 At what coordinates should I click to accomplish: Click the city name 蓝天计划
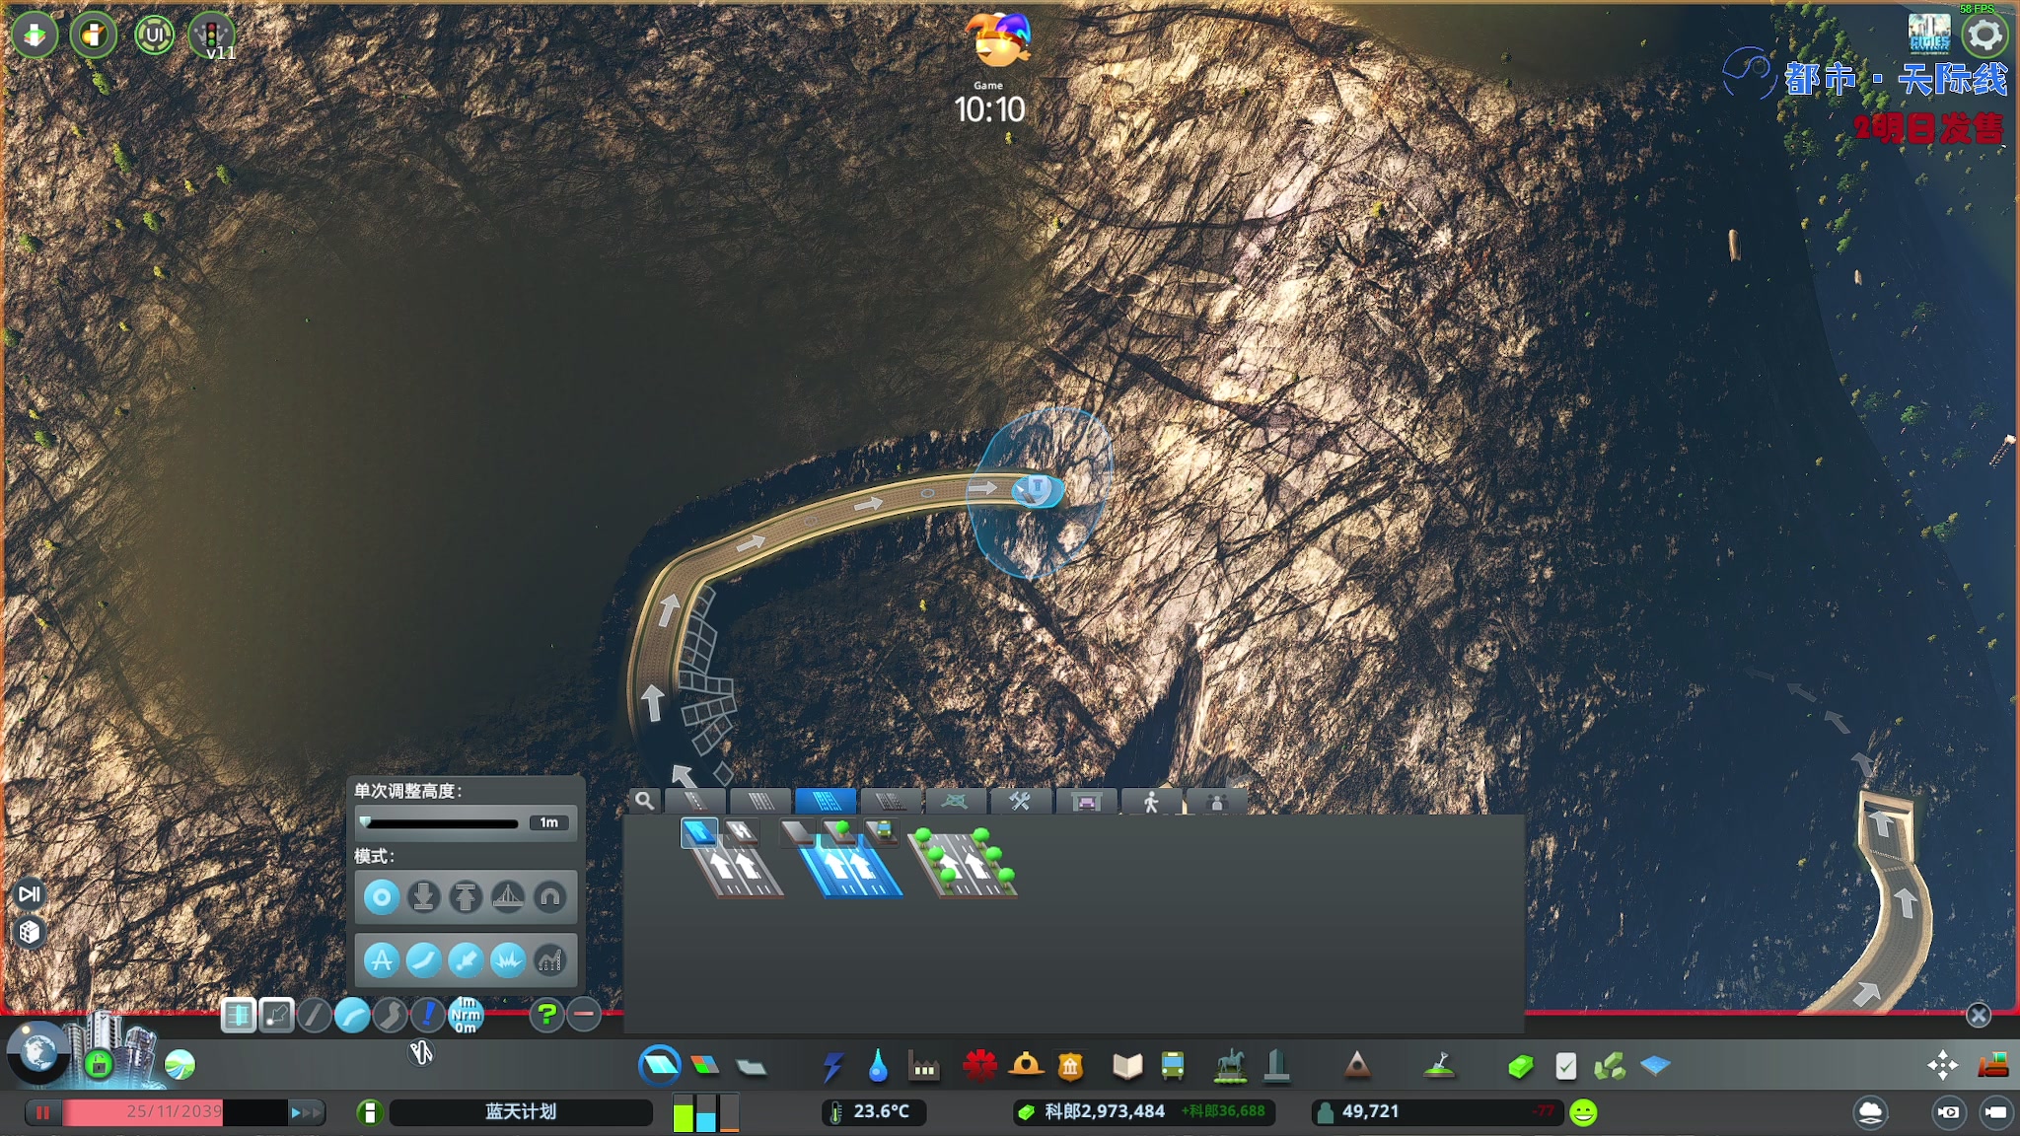click(x=521, y=1112)
